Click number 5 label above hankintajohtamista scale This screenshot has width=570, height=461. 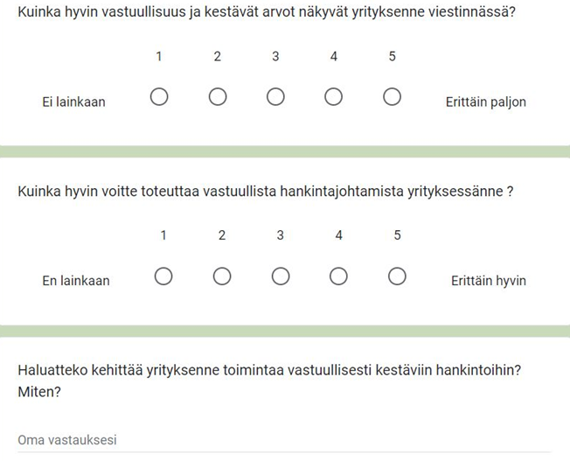coord(397,235)
